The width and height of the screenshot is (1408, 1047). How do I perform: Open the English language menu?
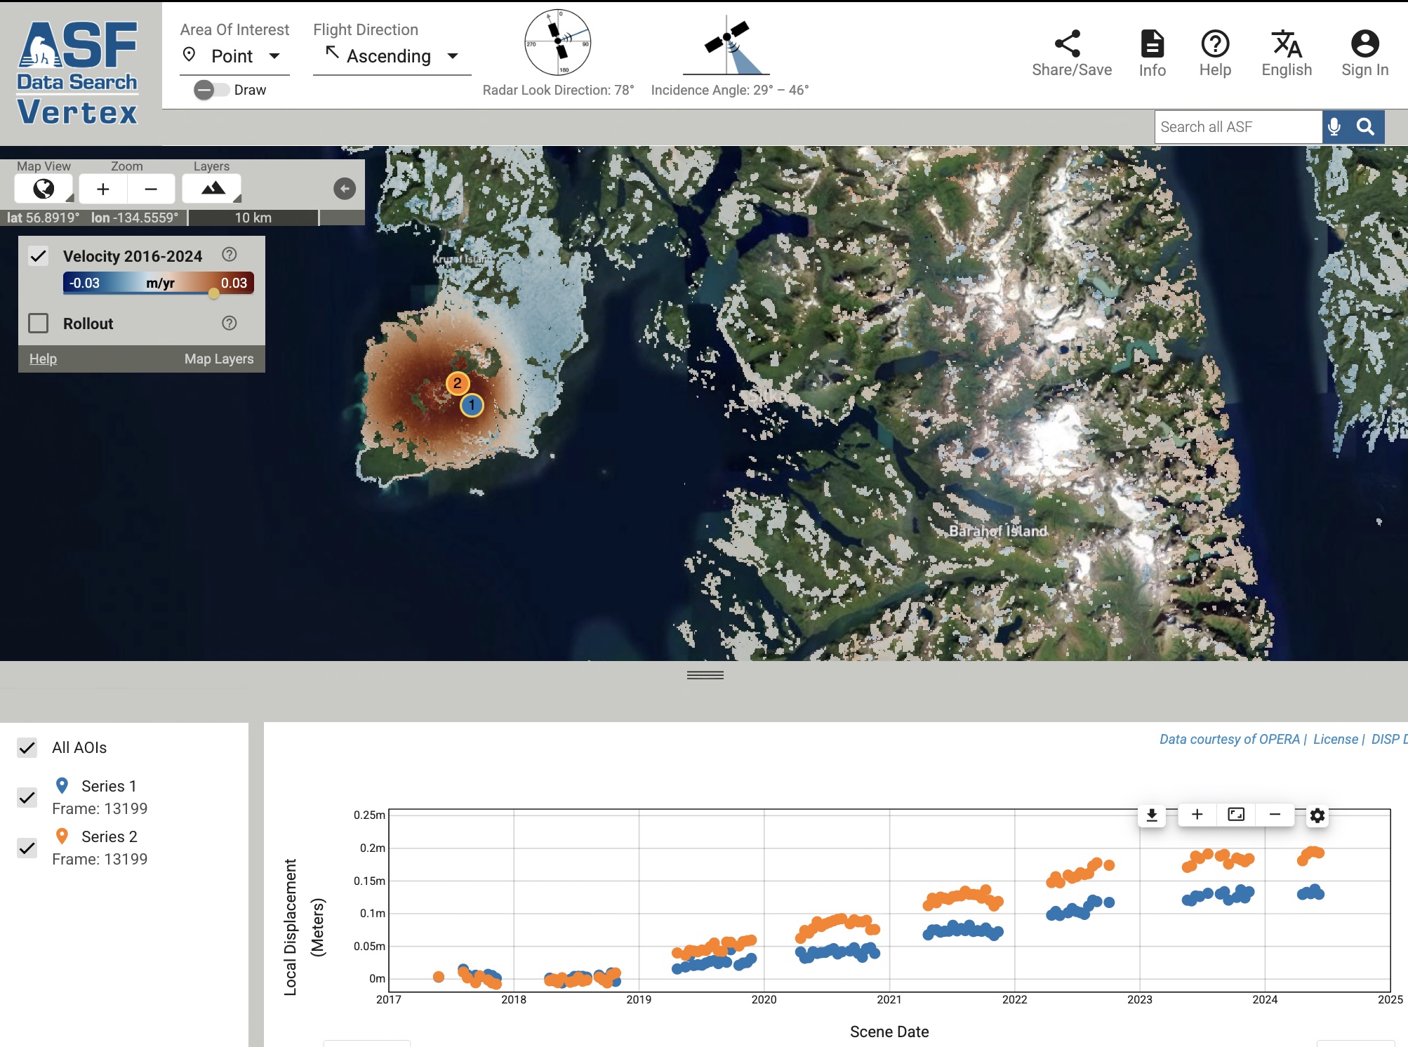click(1286, 53)
